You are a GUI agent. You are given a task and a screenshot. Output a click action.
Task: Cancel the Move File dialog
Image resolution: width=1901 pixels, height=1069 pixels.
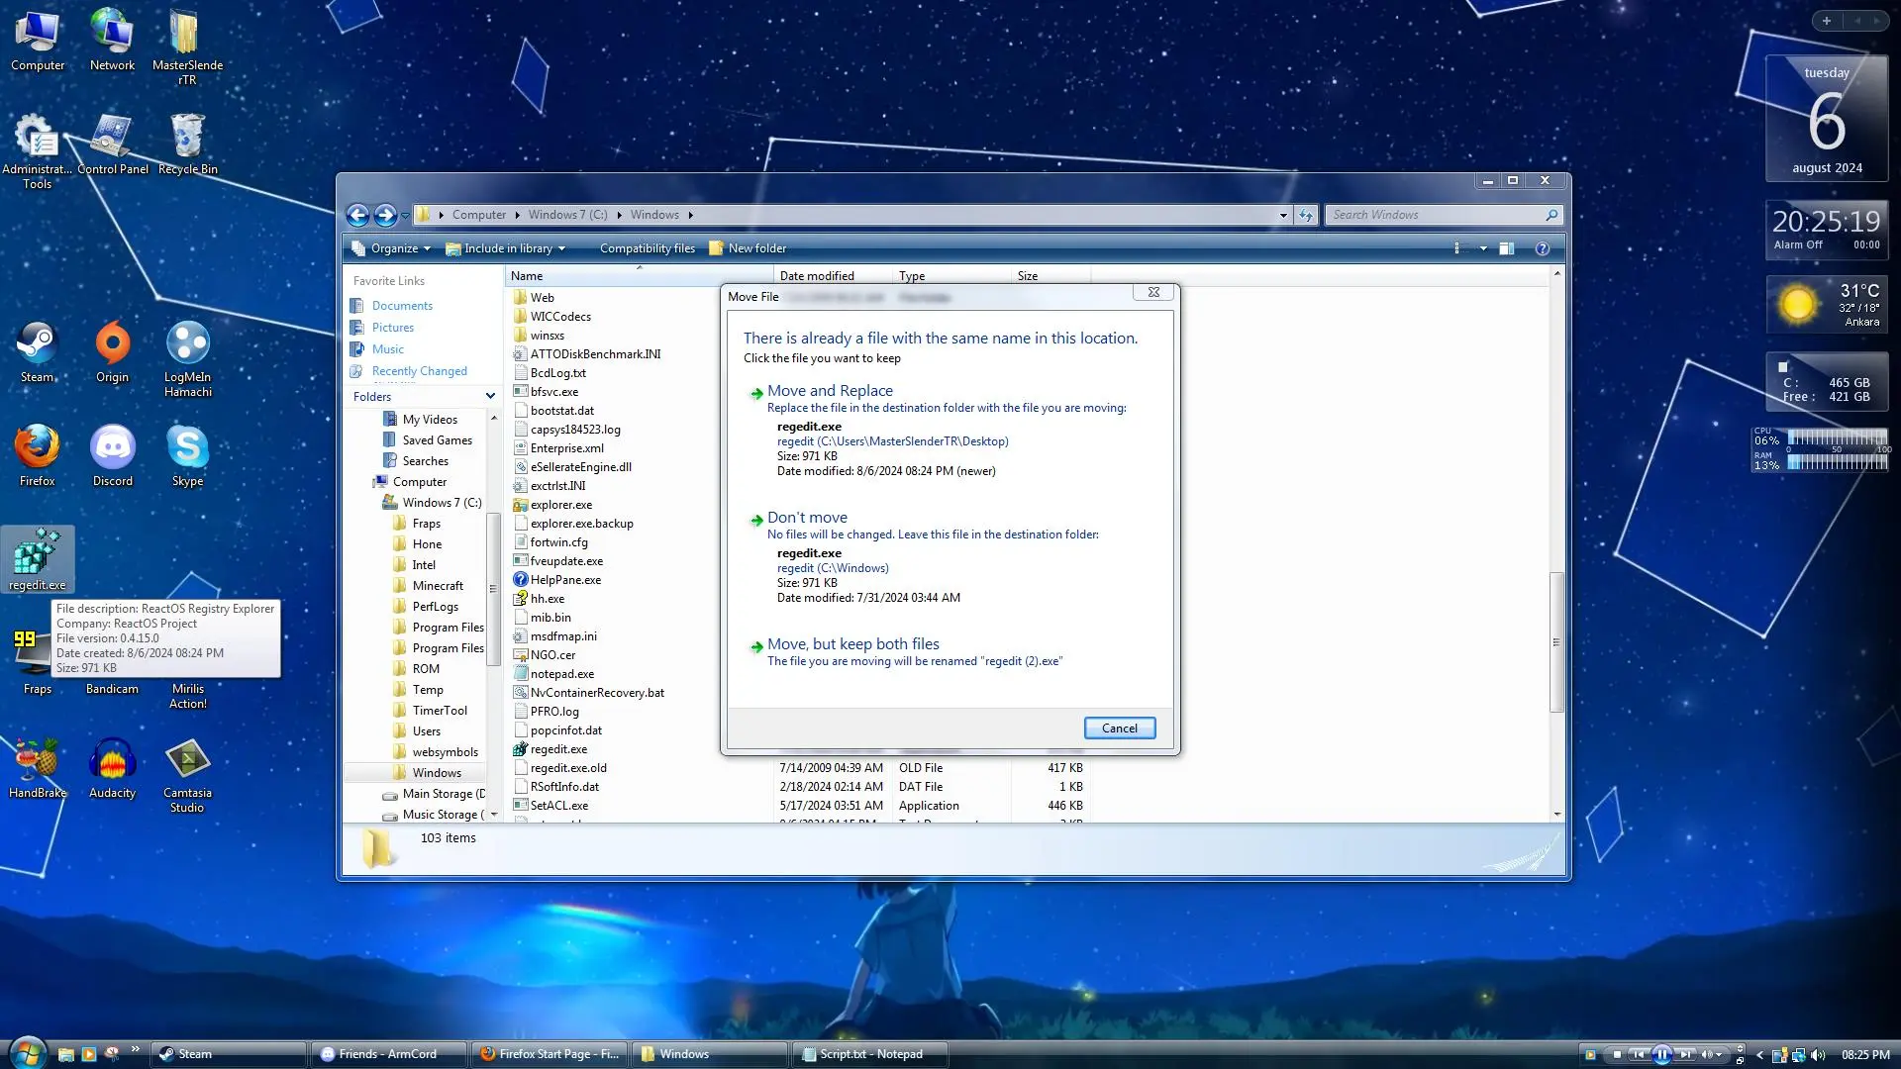click(x=1120, y=729)
